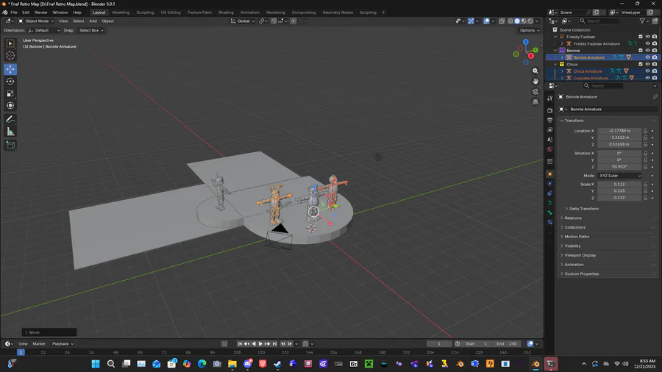
Task: Open the Windows Start menu
Action: click(96, 364)
